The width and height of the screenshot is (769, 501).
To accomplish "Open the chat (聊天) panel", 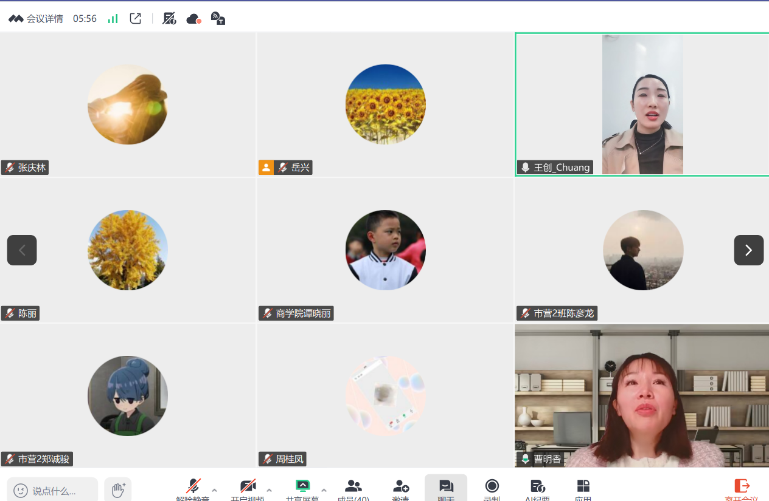I will coord(446,488).
